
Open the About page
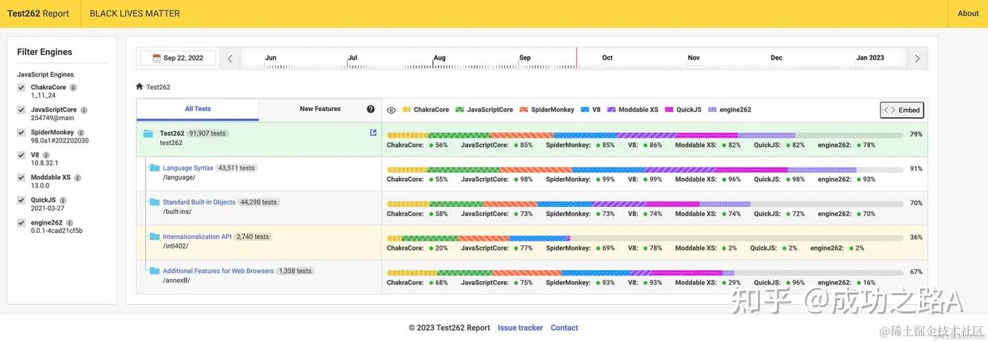coord(968,14)
